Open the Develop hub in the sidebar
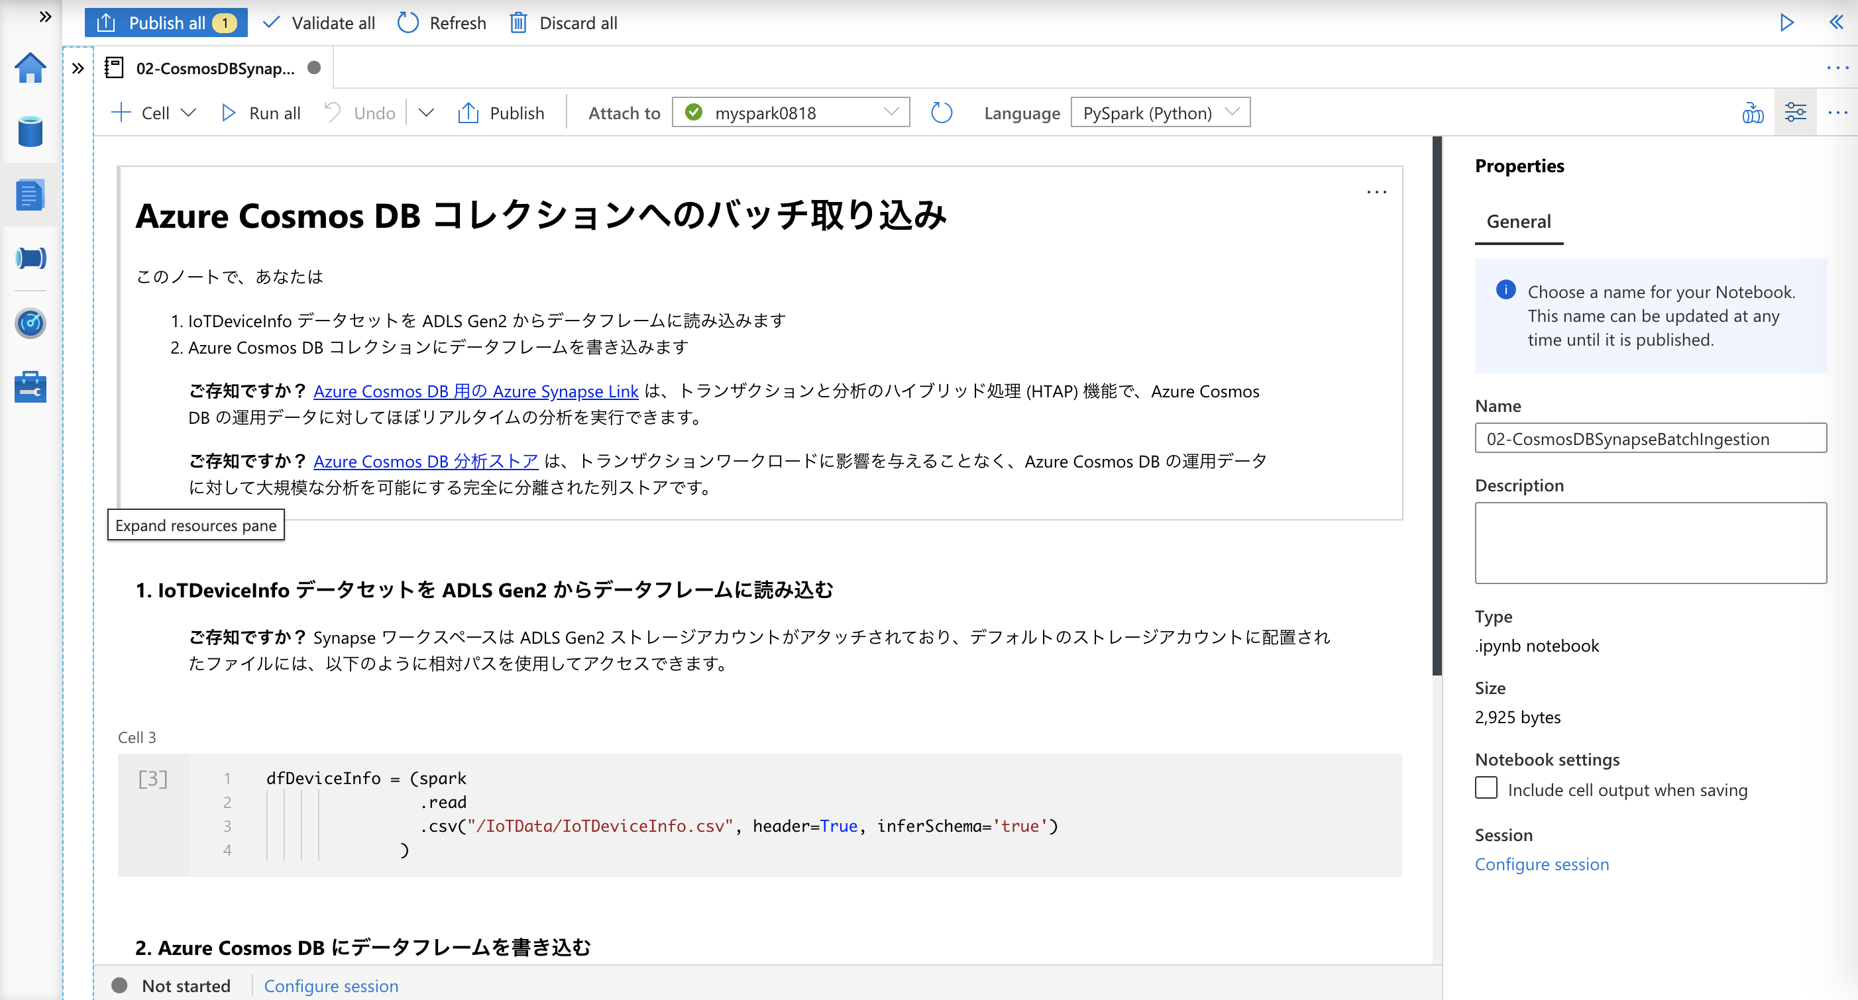The width and height of the screenshot is (1858, 1000). pos(30,194)
